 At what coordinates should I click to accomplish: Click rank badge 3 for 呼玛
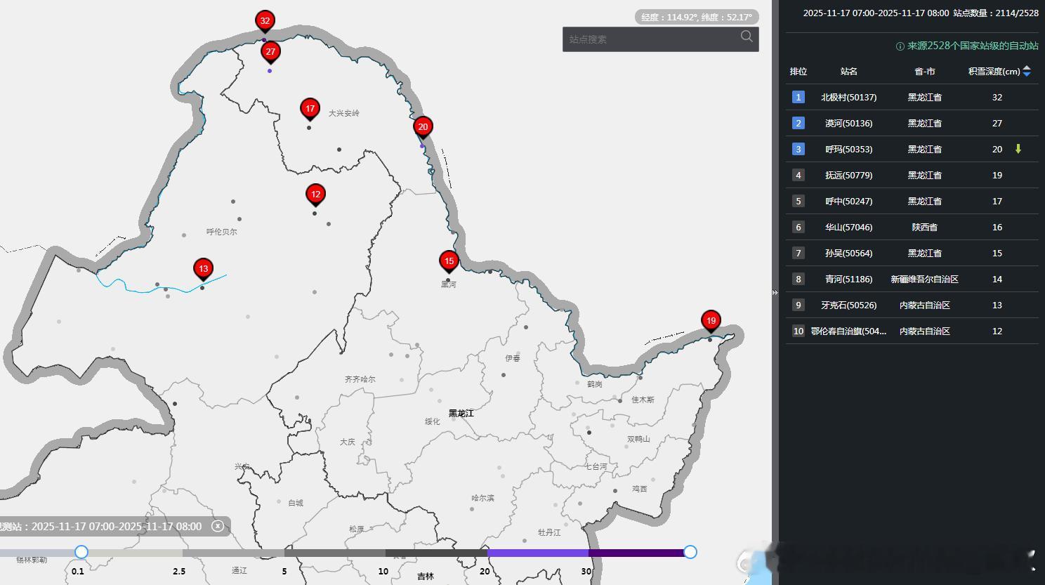click(798, 149)
